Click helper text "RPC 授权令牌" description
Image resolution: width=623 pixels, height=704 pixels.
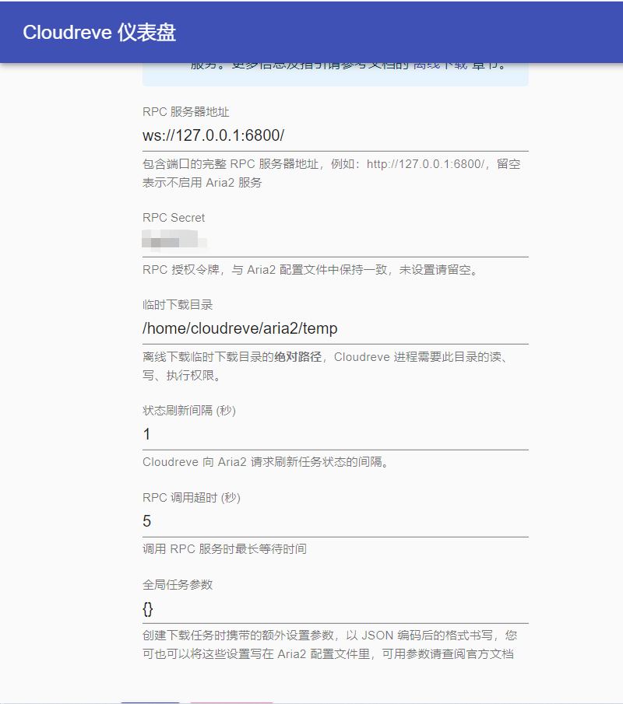311,270
